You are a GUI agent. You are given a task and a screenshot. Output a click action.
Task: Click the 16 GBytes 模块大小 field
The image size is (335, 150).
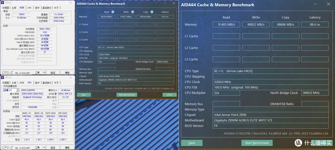tap(65, 90)
